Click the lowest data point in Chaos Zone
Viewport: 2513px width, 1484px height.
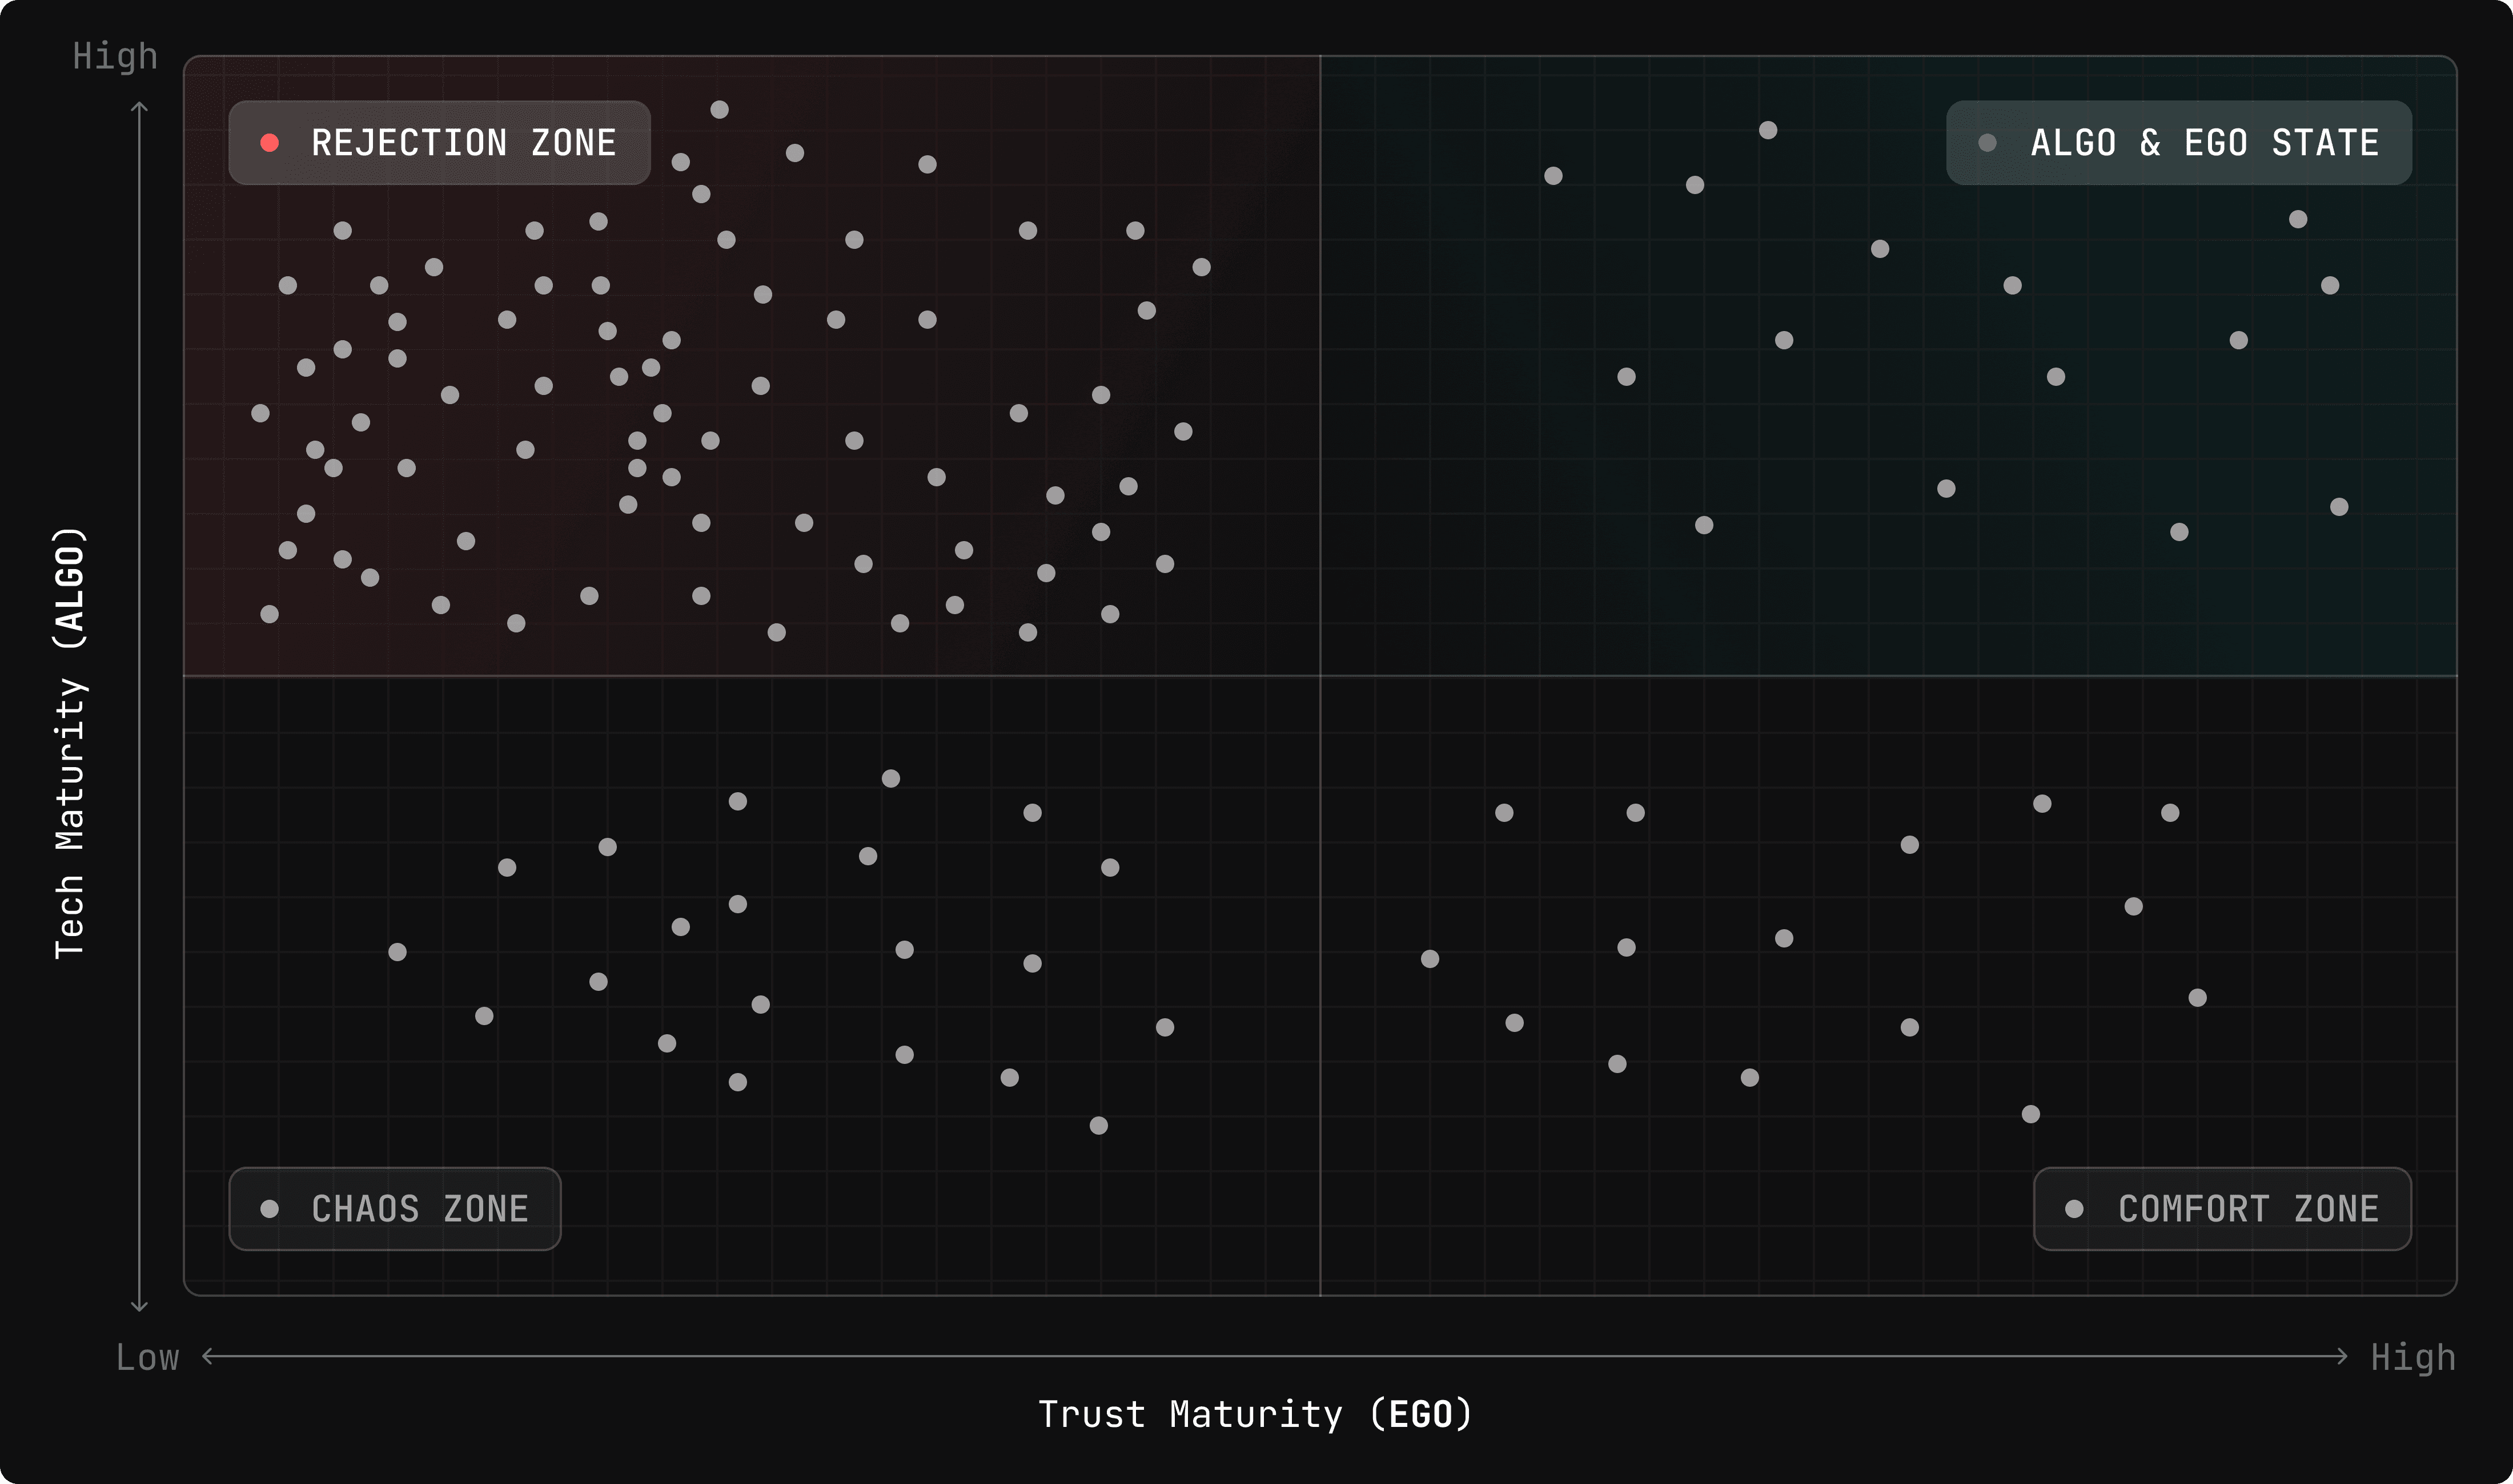[x=1098, y=1125]
